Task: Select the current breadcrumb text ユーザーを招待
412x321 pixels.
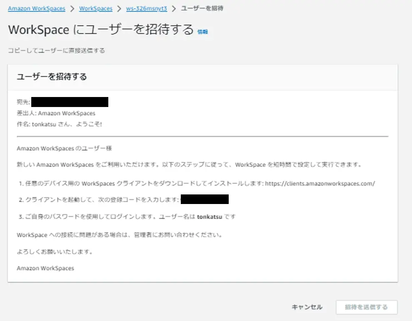Action: [x=202, y=8]
